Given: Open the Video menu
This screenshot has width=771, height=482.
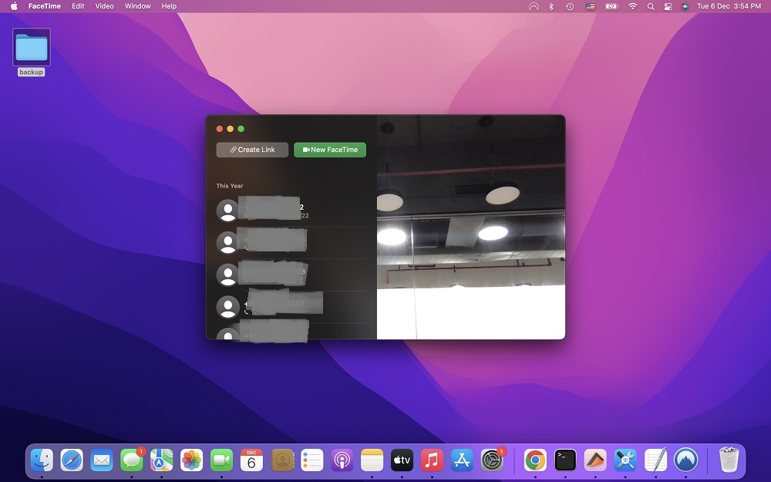Looking at the screenshot, I should [x=104, y=6].
